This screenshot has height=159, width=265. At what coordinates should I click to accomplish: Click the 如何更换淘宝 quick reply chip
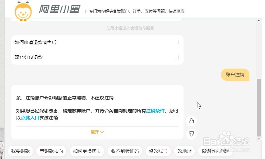(87, 151)
